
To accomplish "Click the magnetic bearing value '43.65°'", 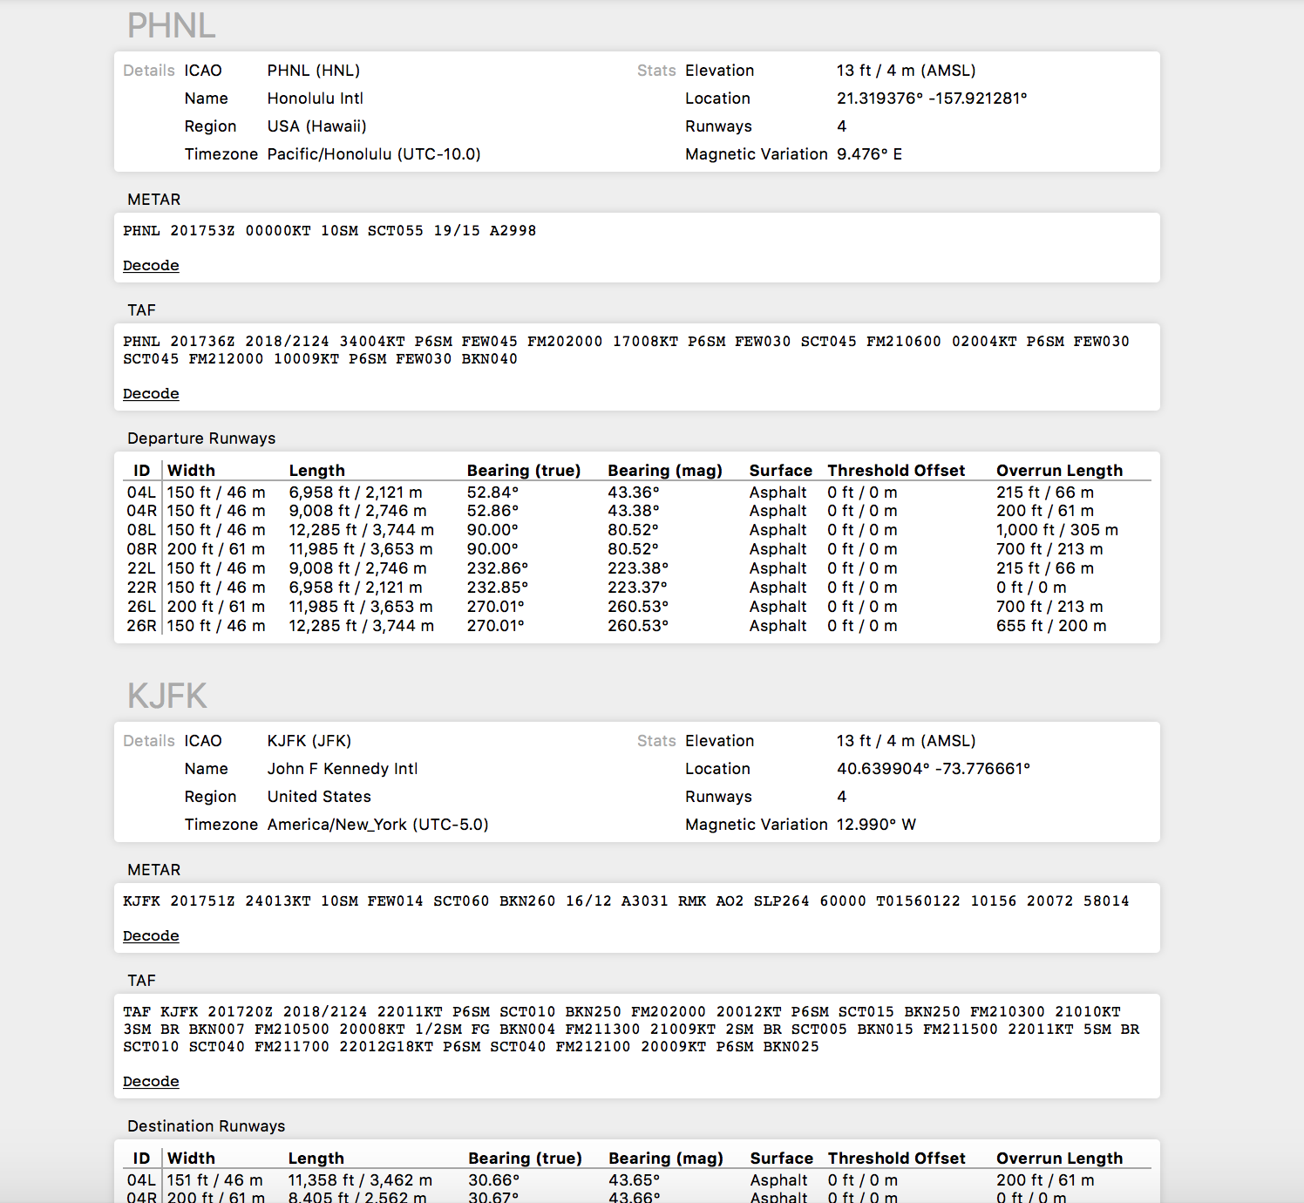I will [635, 1180].
